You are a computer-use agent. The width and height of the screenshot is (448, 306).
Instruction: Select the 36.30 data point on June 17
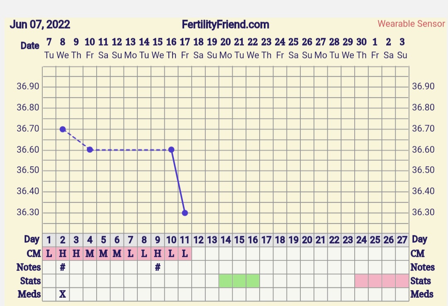(185, 213)
